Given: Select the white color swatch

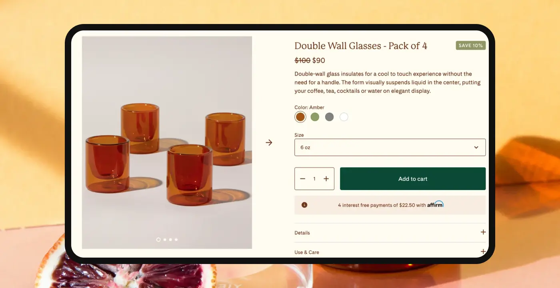Looking at the screenshot, I should [x=344, y=117].
